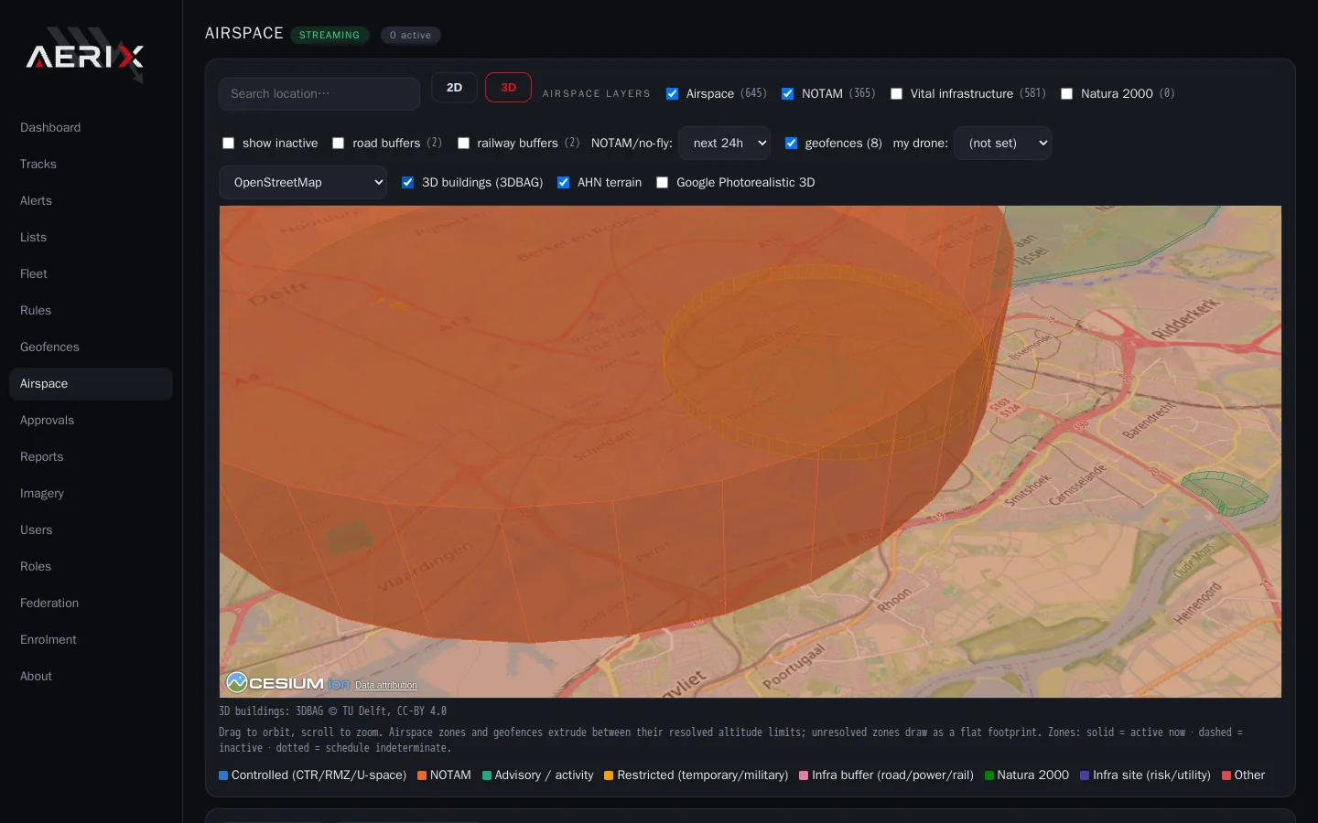Open the NOTAM/no-fly time range dropdown

724,143
